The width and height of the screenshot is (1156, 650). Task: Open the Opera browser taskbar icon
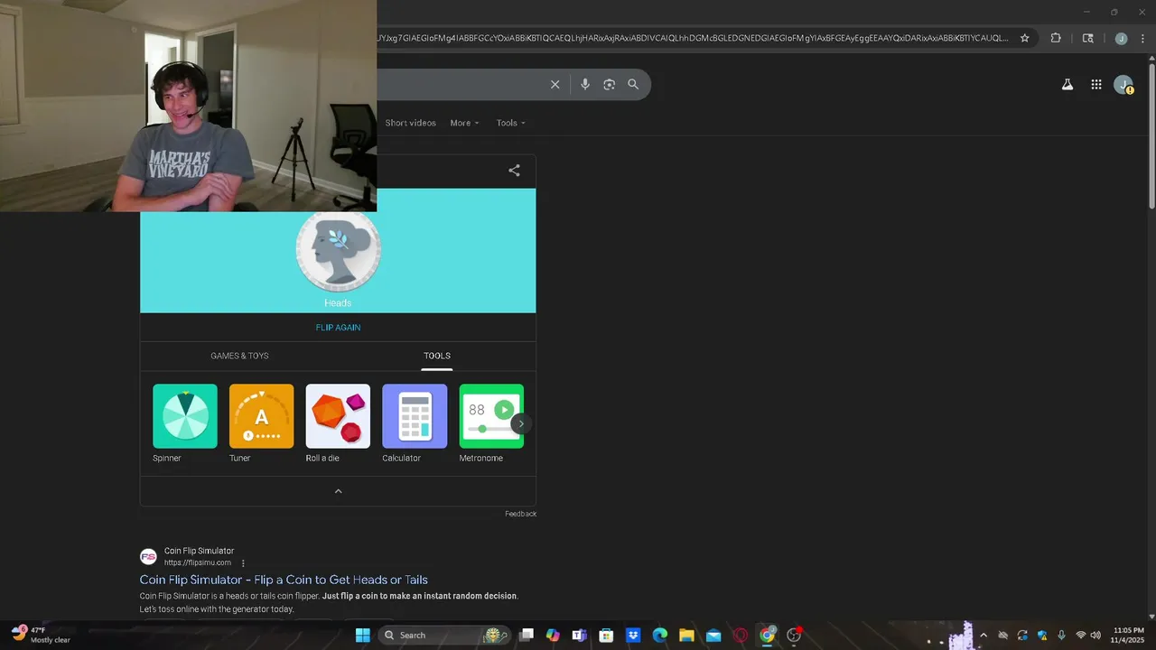click(x=741, y=635)
